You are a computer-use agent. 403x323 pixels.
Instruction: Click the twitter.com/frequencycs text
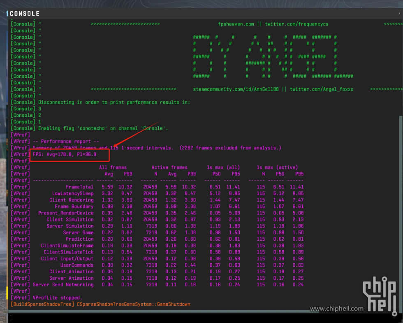(x=296, y=24)
